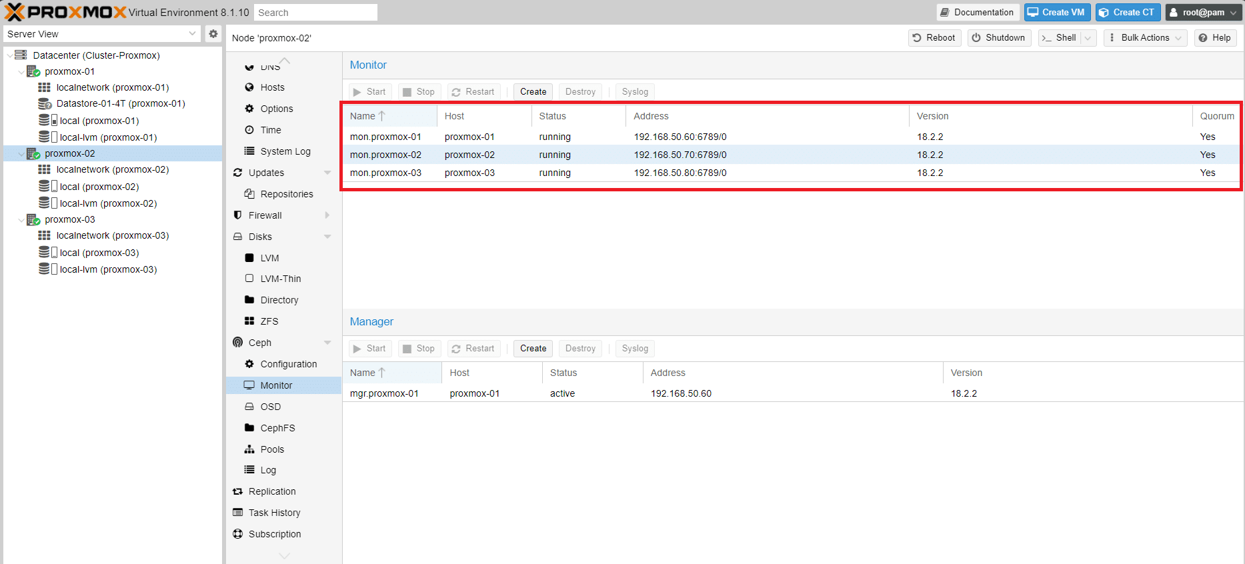1245x564 pixels.
Task: Click the Ceph Configuration gear icon
Action: pyautogui.click(x=249, y=364)
